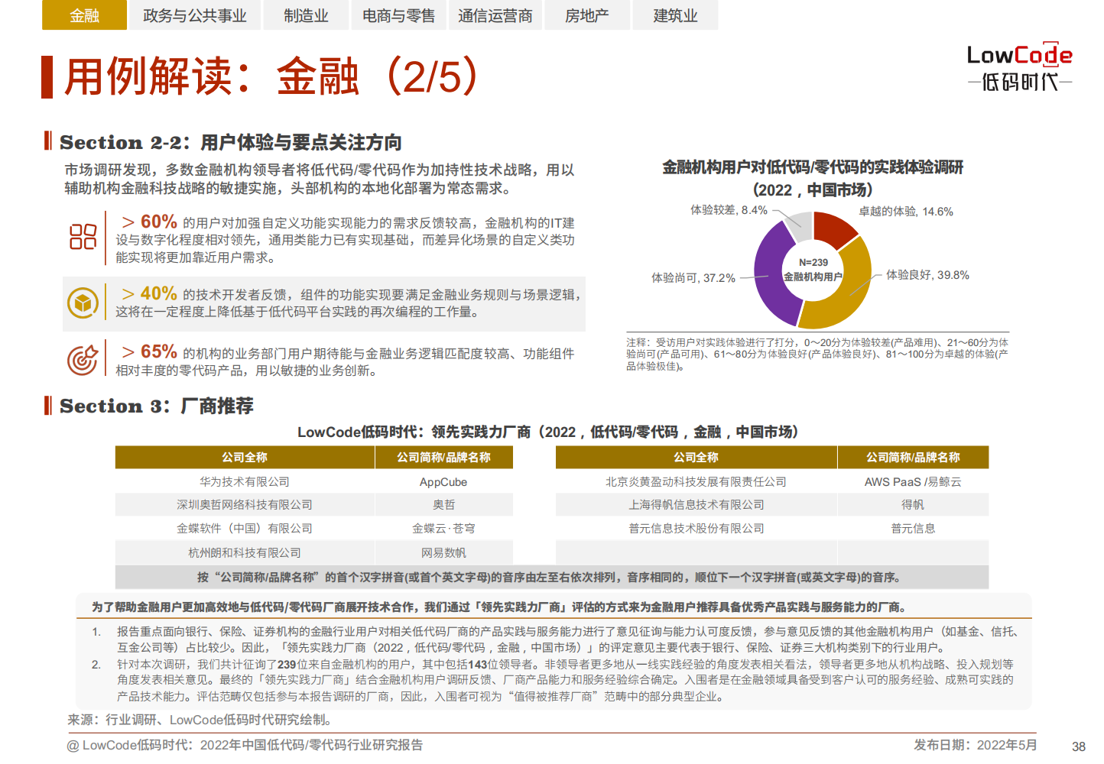Click the left table 公司全称 header
Screen dimensions: 1104x764
pos(245,457)
